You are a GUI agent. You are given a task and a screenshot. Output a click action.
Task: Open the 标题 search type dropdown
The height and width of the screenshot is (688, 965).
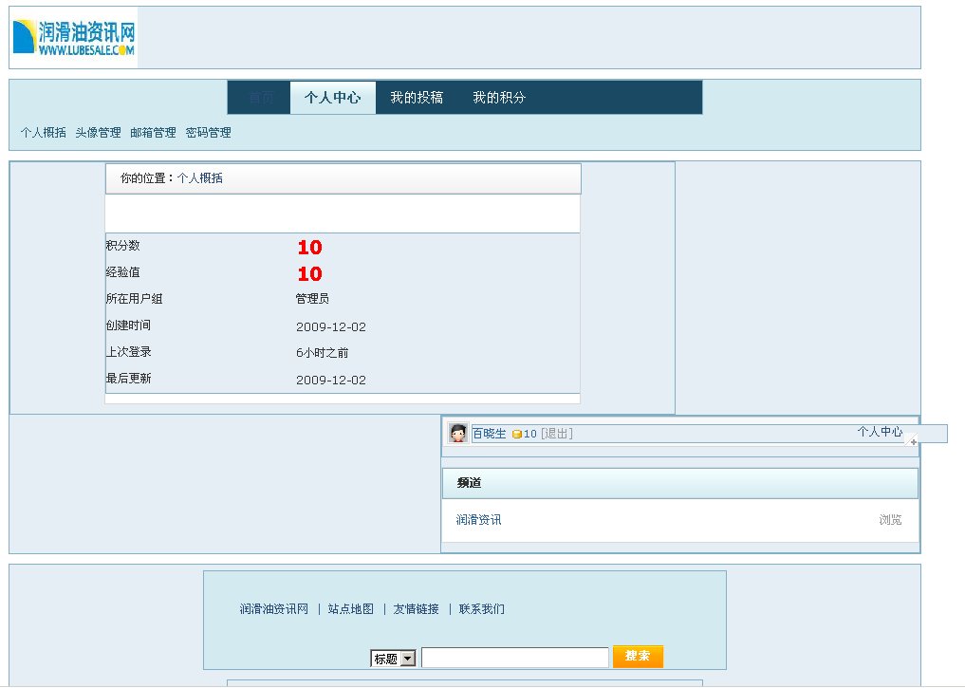(x=393, y=659)
